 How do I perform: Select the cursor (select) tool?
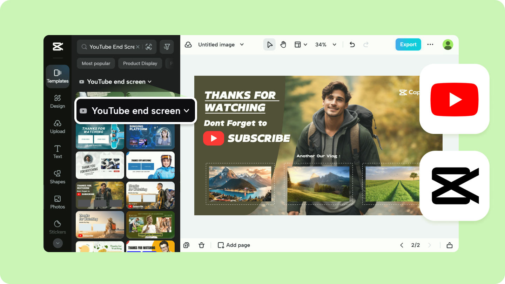(x=269, y=45)
